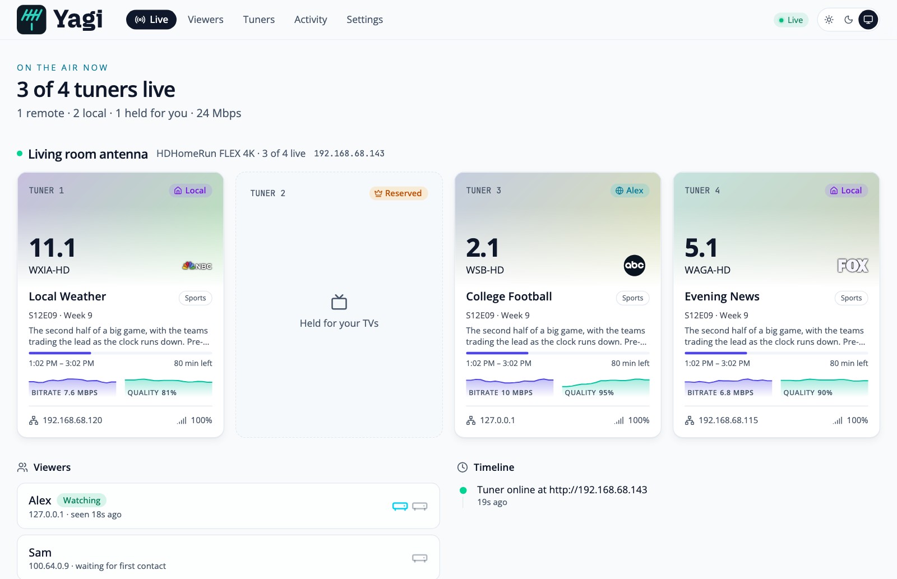This screenshot has width=897, height=579.
Task: Click antenna IP 192.168.68.143 text
Action: (x=349, y=154)
